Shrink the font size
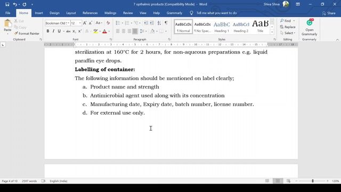341x192 pixels. (91, 23)
